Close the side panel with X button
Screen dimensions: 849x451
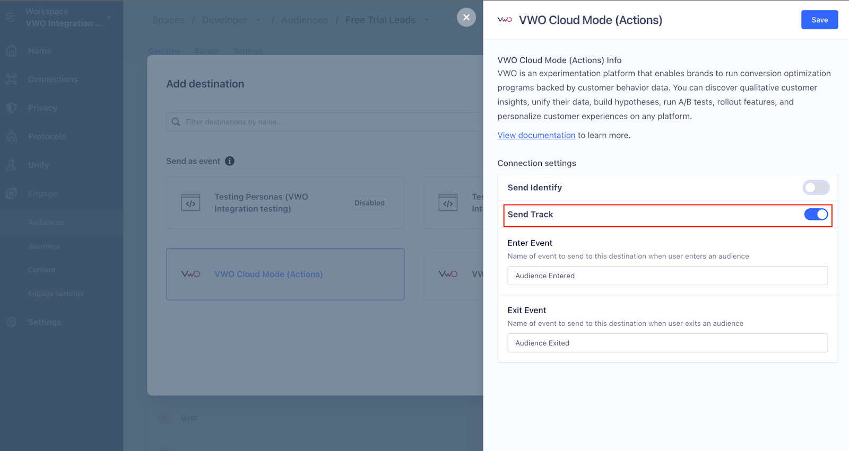coord(466,17)
